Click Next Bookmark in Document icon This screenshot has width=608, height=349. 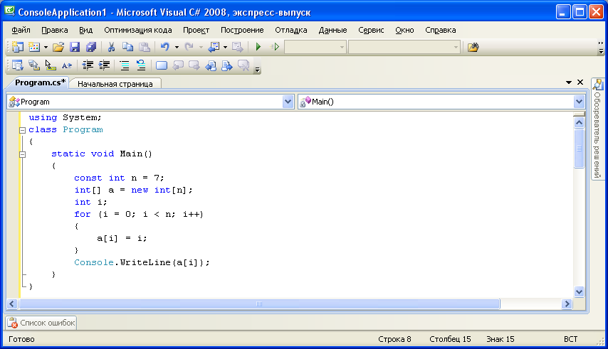(x=227, y=65)
